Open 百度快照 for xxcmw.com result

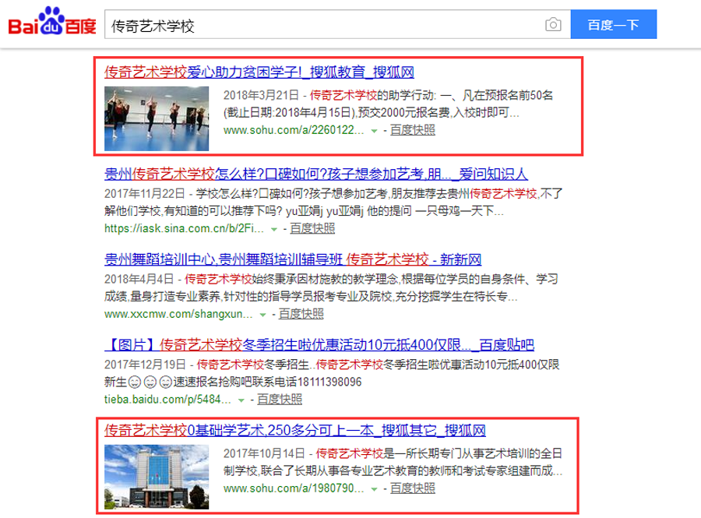(301, 314)
